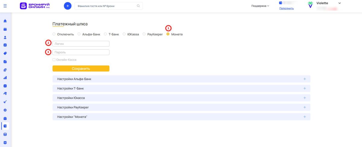Image resolution: width=362 pixels, height=147 pixels.
Task: Select the Альфа-Банк radio option
Action: 89,34
